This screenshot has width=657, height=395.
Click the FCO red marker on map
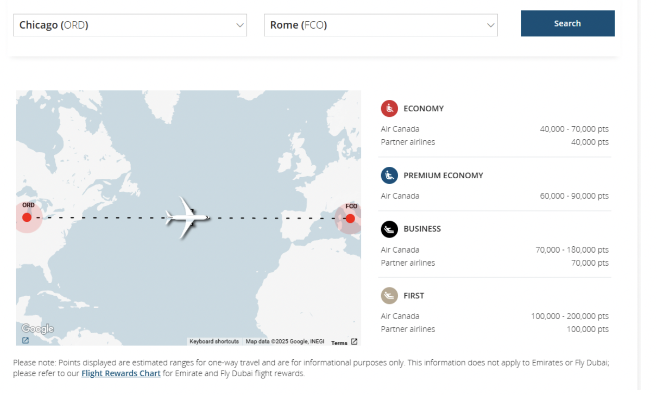coord(350,218)
